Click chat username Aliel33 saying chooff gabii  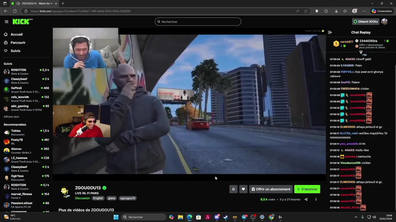350,59
